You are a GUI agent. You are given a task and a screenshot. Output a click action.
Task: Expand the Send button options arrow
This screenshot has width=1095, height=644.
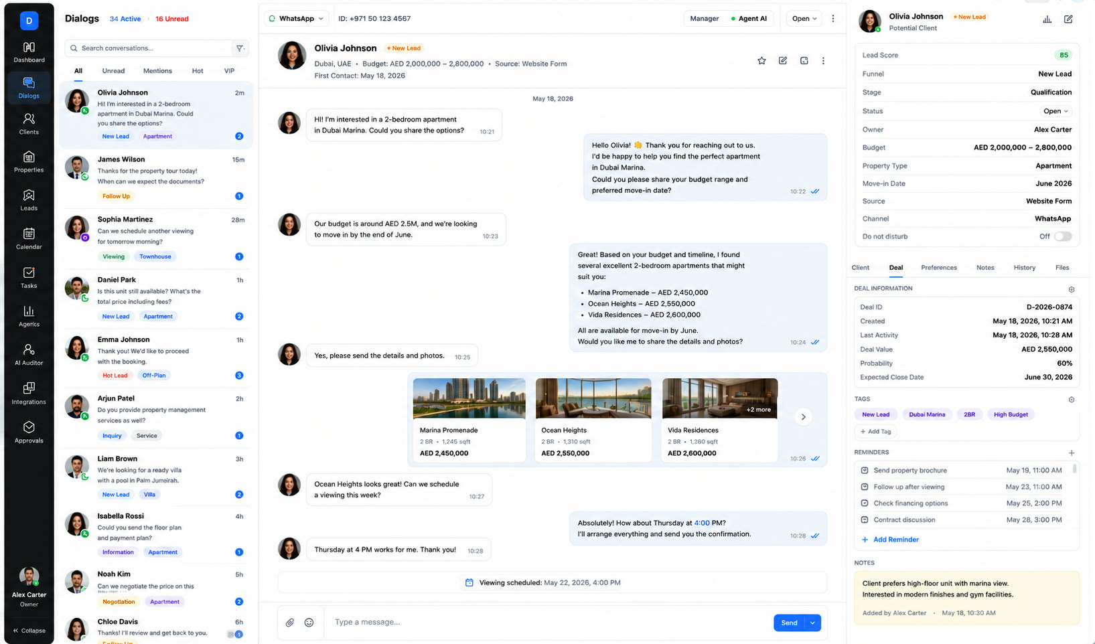[812, 623]
